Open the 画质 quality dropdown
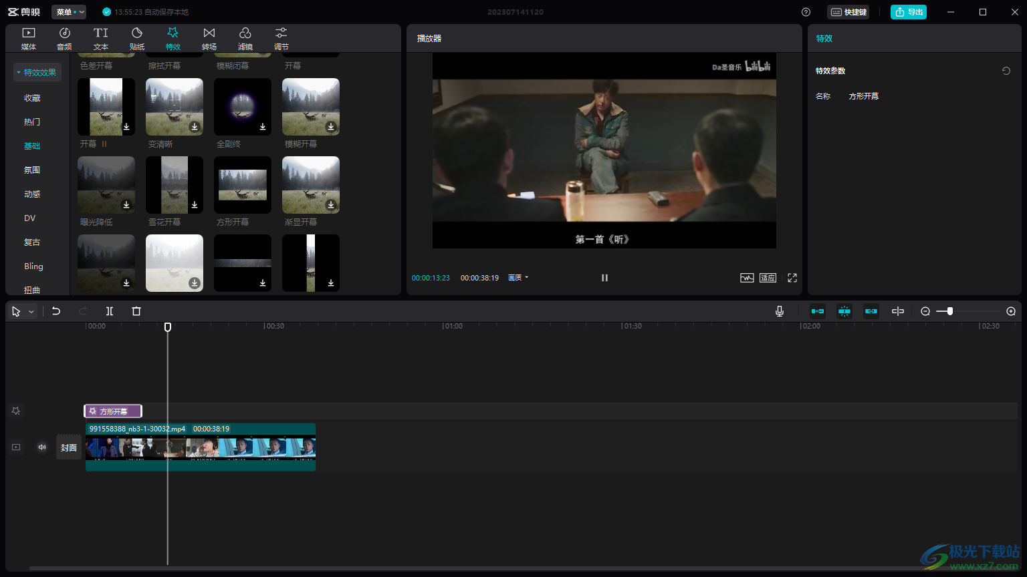Viewport: 1027px width, 577px height. [x=518, y=278]
